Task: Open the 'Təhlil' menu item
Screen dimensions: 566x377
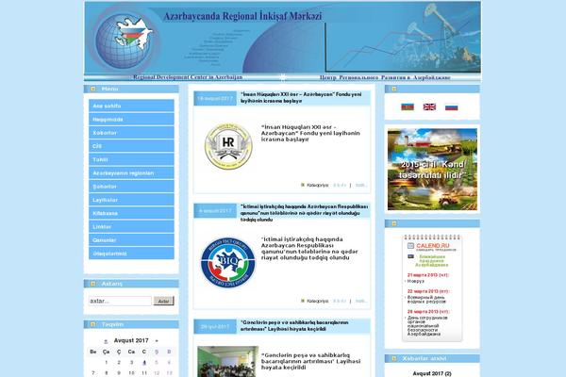Action: [131, 159]
